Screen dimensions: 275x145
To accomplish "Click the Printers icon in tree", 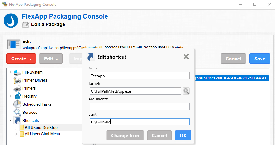I will pos(17,88).
